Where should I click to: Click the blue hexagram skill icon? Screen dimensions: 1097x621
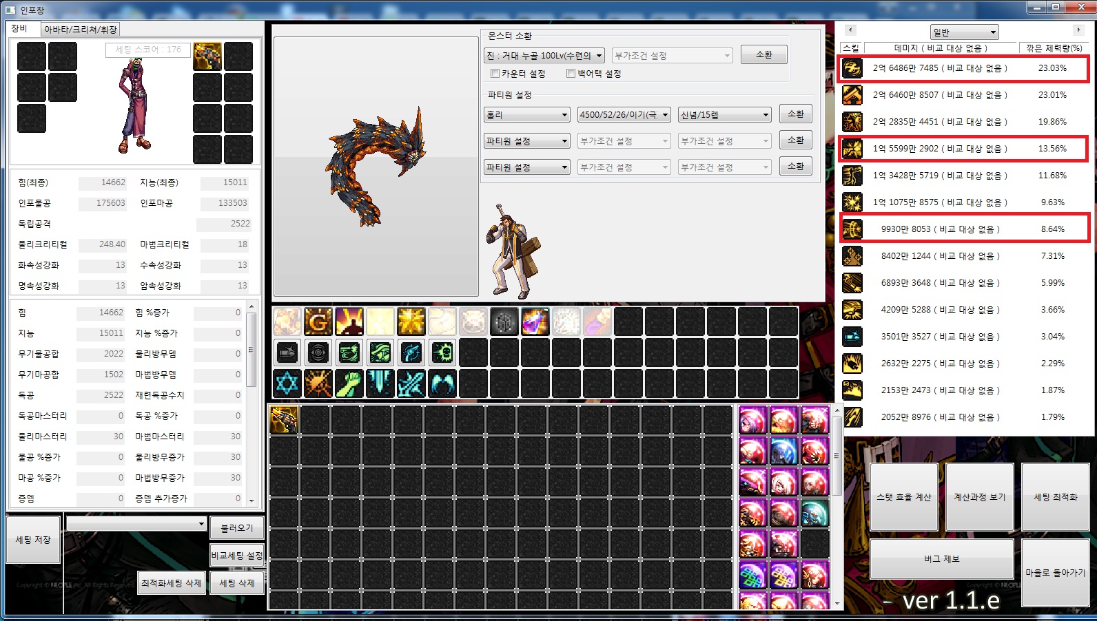coord(287,383)
